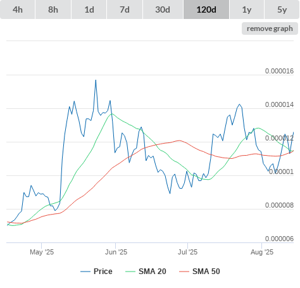Click the 0.000016 y-axis label
The height and width of the screenshot is (288, 300).
(279, 71)
